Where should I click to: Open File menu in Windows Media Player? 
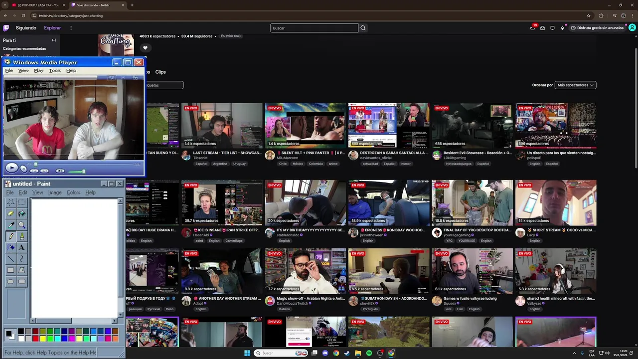(x=9, y=70)
